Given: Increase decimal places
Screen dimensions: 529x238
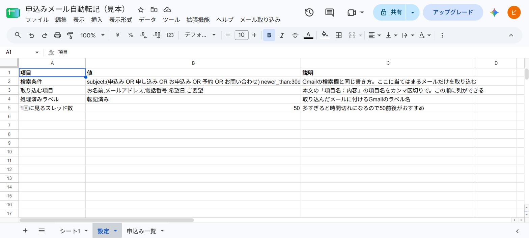Looking at the screenshot, I should pyautogui.click(x=157, y=35).
